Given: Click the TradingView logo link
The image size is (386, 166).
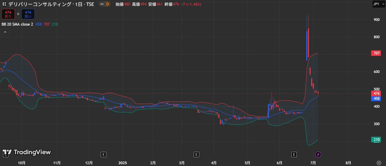Looking at the screenshot, I should tap(27, 152).
